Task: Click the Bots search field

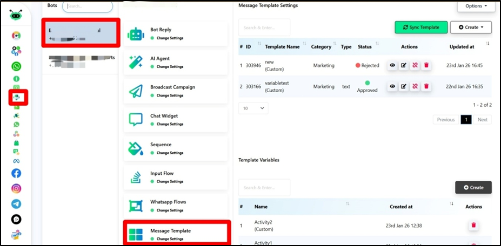Action: click(88, 6)
